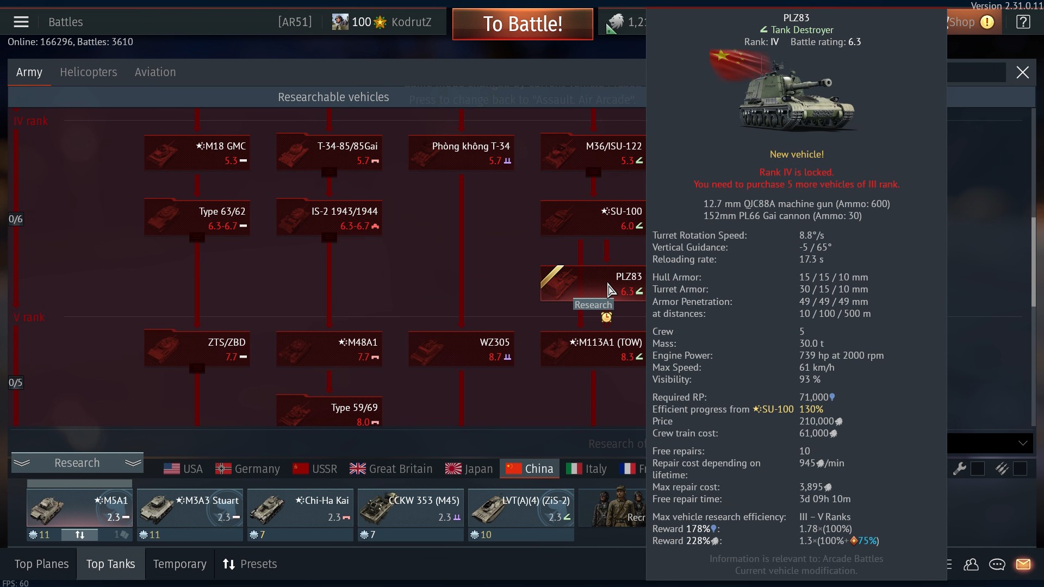The image size is (1044, 587).
Task: Select the China nation tab
Action: coord(530,469)
